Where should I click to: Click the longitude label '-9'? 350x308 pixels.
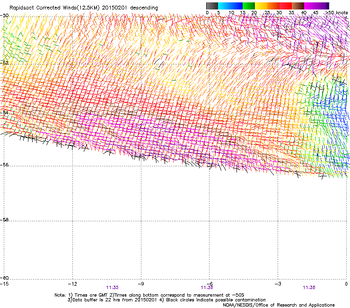pos(140,284)
